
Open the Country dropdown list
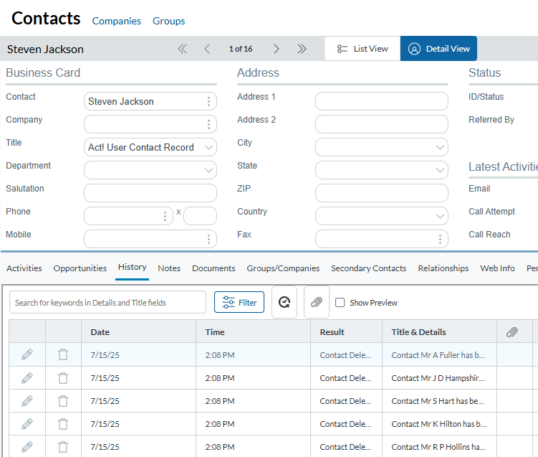(x=440, y=216)
